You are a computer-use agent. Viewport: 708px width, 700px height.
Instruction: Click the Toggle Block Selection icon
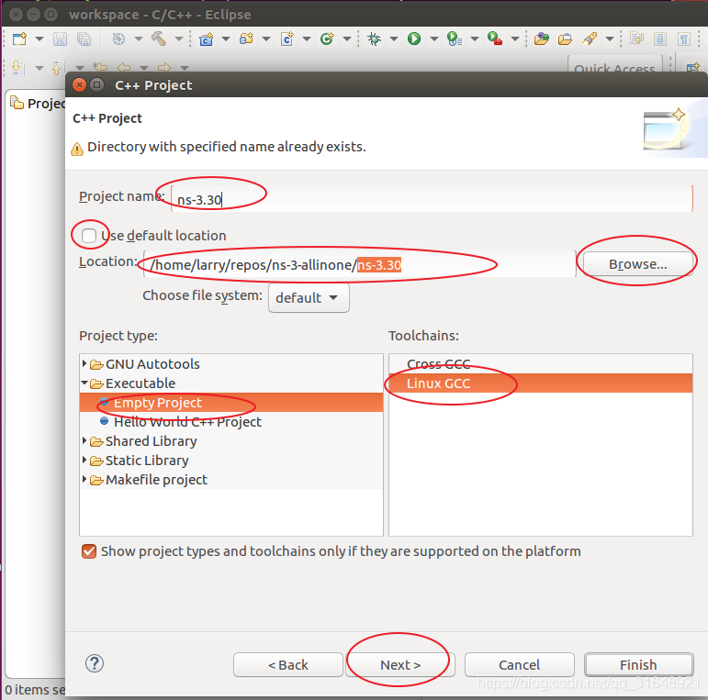[x=660, y=39]
